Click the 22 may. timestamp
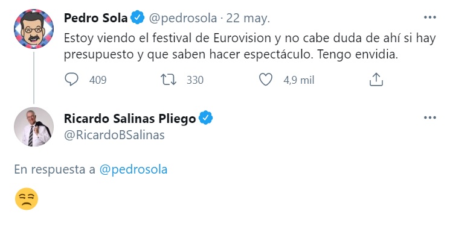This screenshot has width=450, height=226. (248, 18)
